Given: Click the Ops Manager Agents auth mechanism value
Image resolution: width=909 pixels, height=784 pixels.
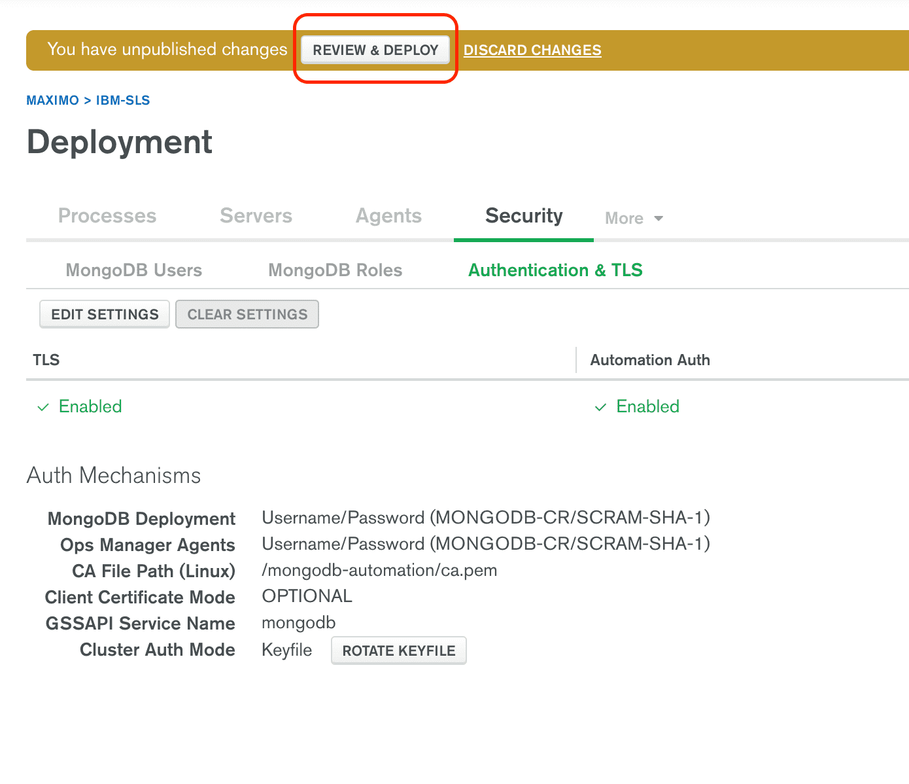Looking at the screenshot, I should pos(486,544).
